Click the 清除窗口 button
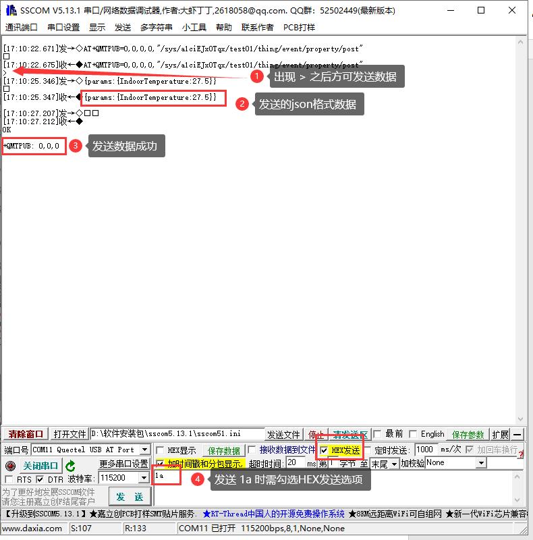Image resolution: width=533 pixels, height=540 pixels. click(x=26, y=434)
